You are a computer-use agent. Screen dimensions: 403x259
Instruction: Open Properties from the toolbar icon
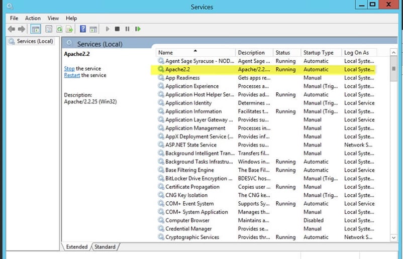(49, 29)
